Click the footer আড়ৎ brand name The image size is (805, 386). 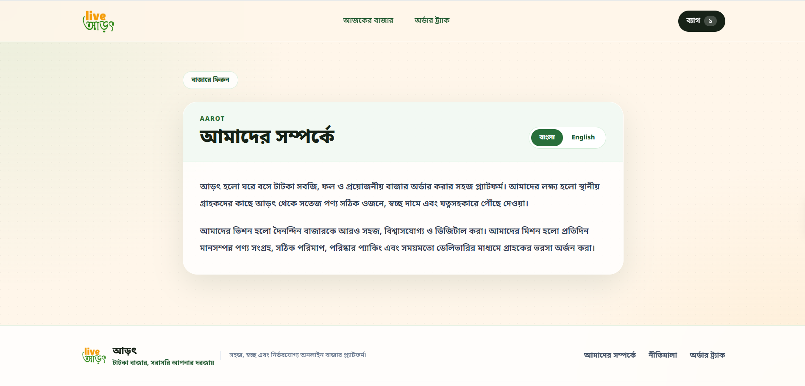click(124, 351)
